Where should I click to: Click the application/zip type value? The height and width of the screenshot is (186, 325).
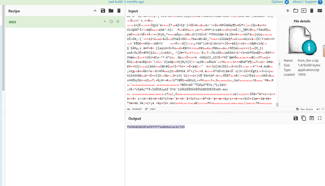[308, 70]
